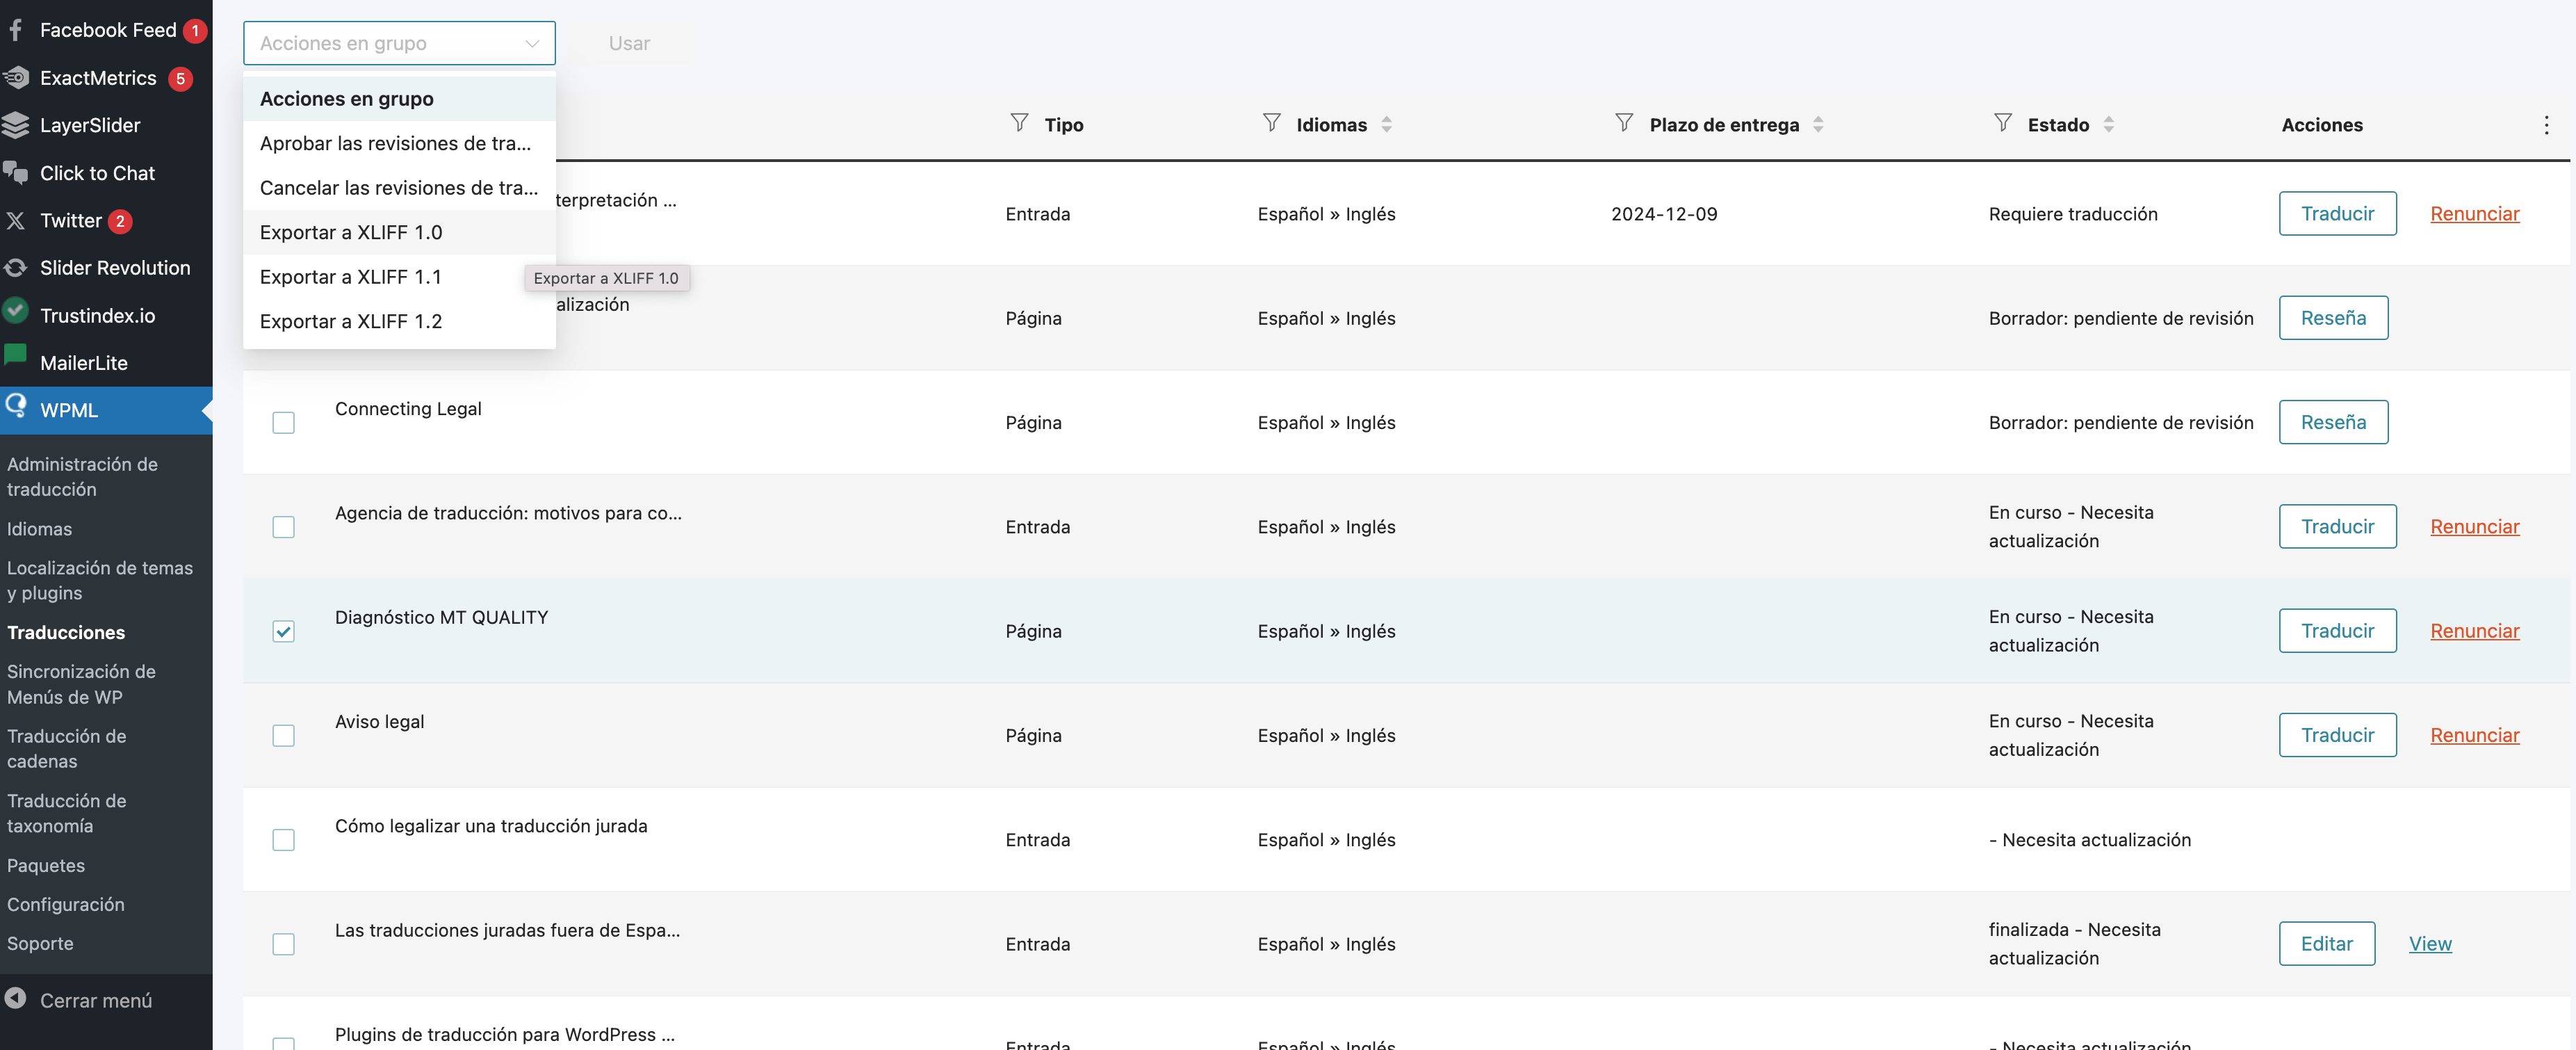Viewport: 2576px width, 1050px height.
Task: Click the Trustindex.io green check icon
Action: tap(16, 312)
